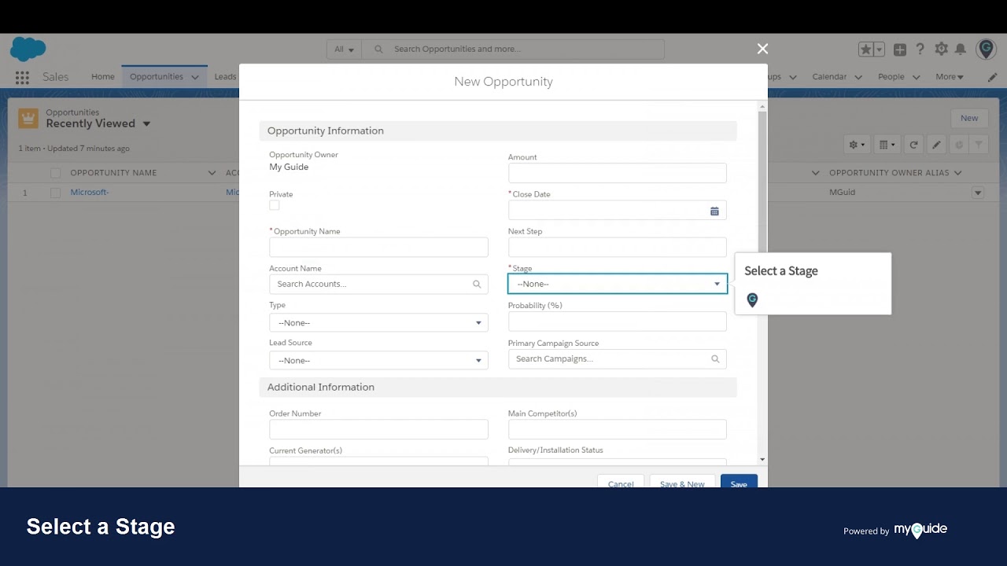Expand the Recently Viewed list selector
Viewport: 1007px width, 566px height.
[x=146, y=124]
